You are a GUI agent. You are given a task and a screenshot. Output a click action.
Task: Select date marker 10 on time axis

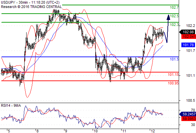click(96, 131)
